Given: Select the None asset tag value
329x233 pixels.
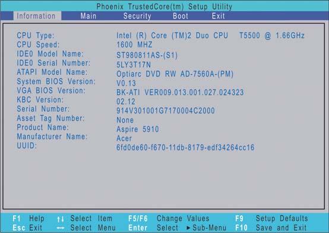Looking at the screenshot, I should tap(125, 120).
